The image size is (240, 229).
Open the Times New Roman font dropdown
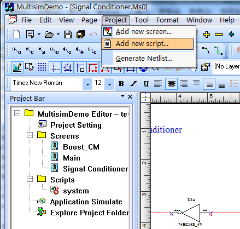pos(87,84)
